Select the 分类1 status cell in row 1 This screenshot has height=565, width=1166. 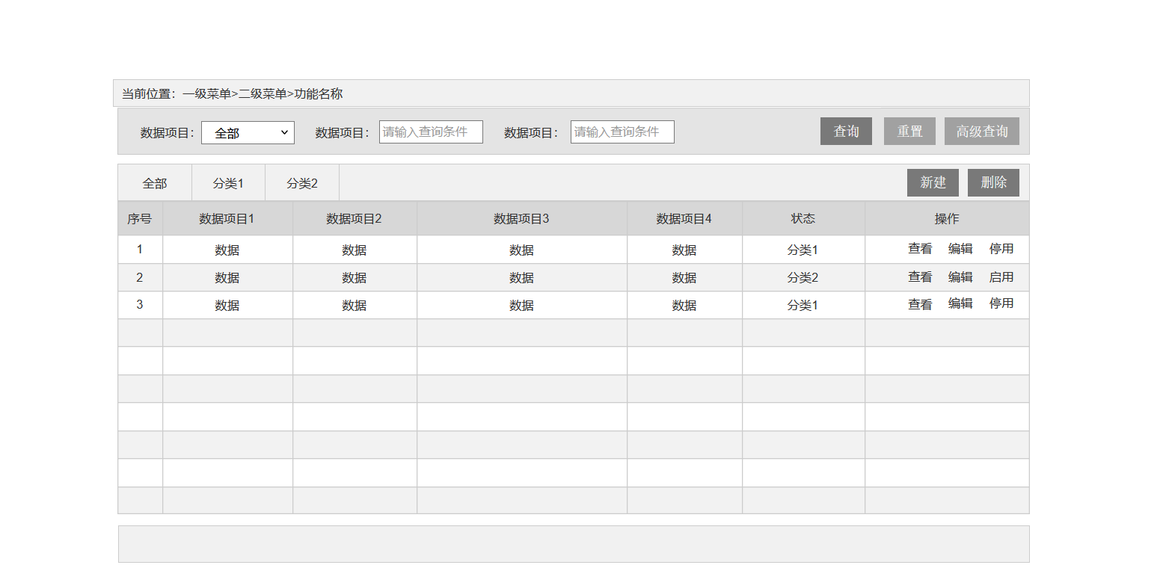803,250
